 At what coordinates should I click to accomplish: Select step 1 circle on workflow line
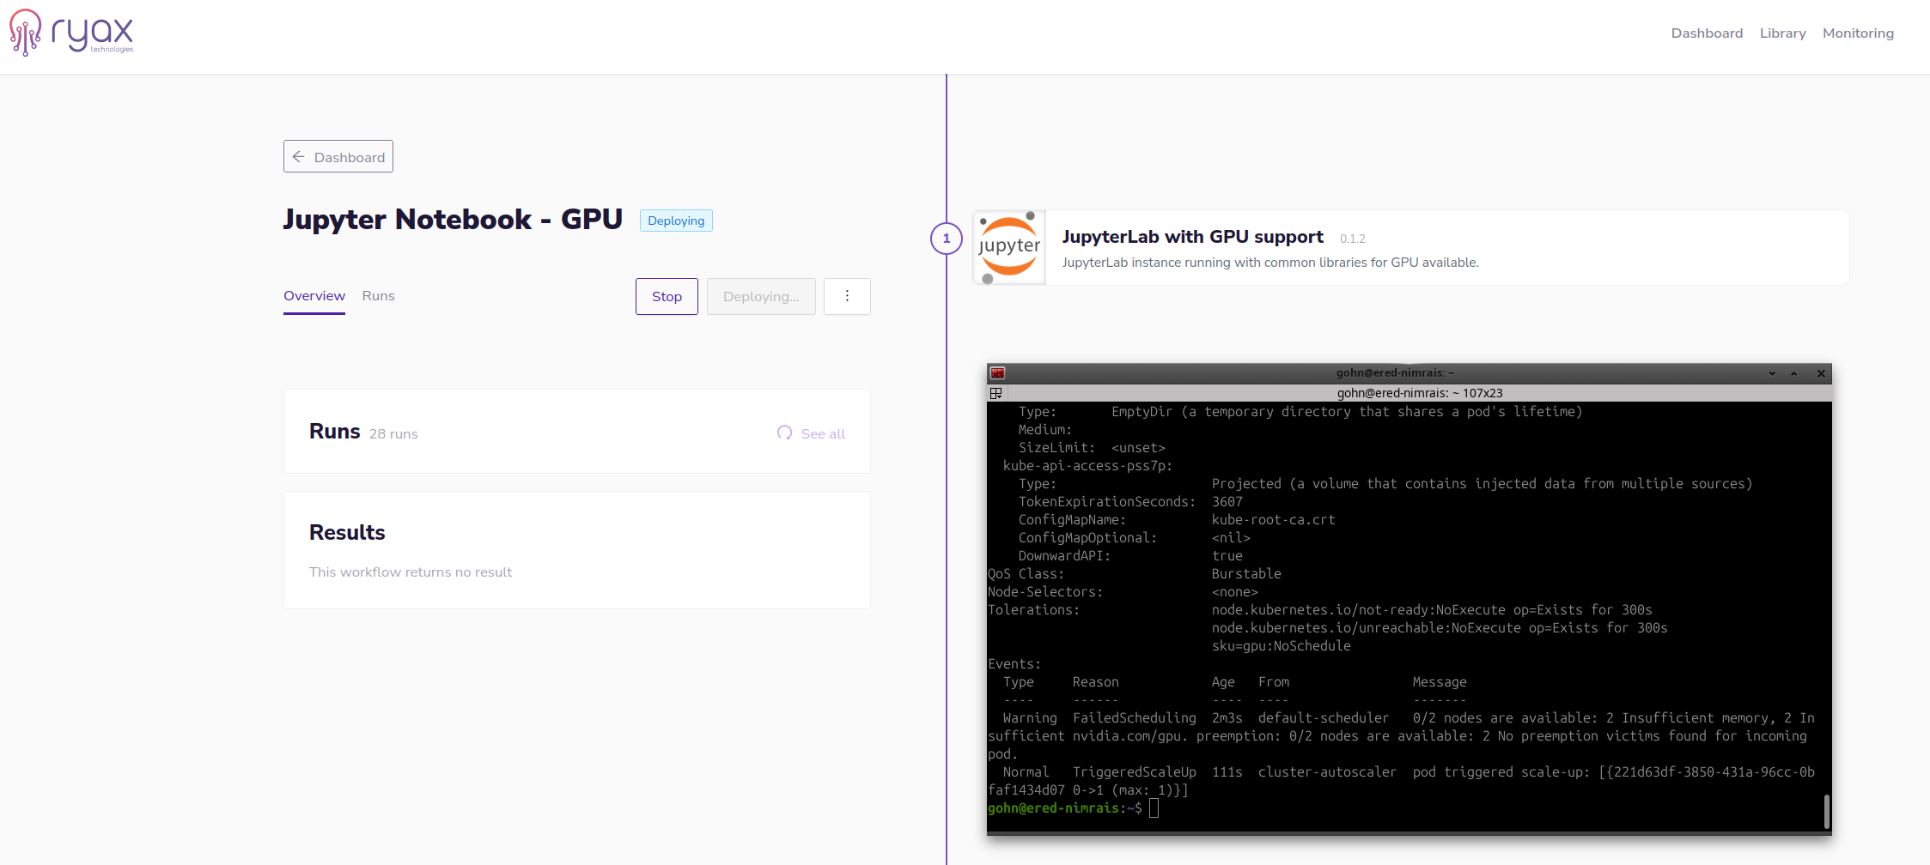(x=947, y=239)
